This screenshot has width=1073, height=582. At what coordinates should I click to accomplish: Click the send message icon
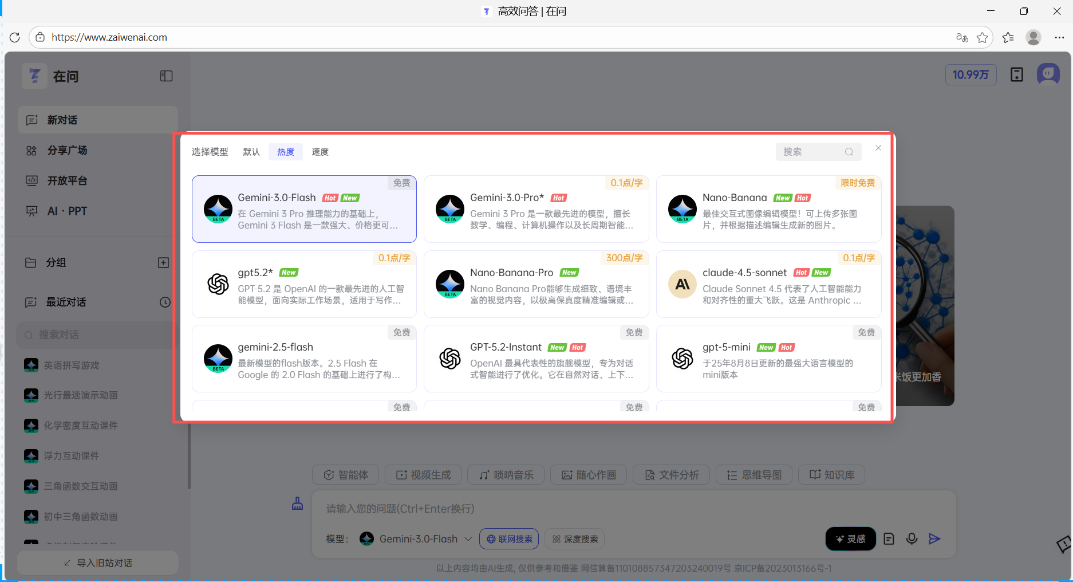(934, 538)
